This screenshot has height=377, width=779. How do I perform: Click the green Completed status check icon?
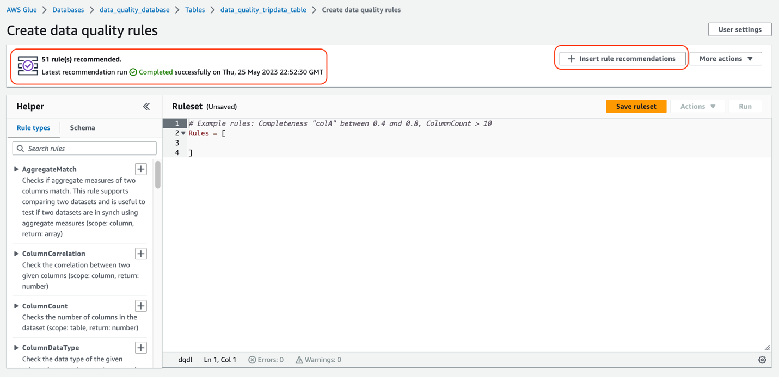coord(133,72)
